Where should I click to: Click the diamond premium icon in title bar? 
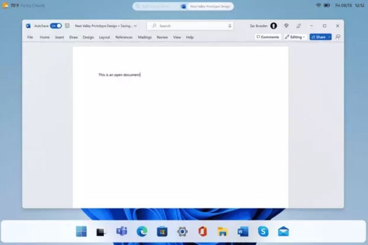pos(286,26)
